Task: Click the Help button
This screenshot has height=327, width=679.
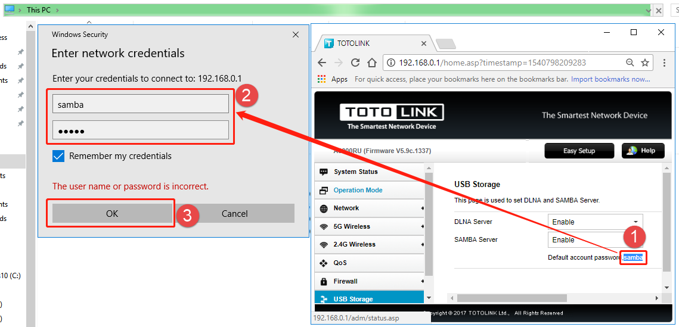Action: (643, 151)
